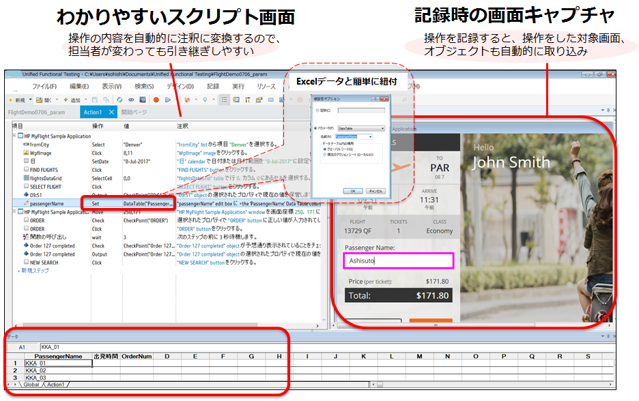The width and height of the screenshot is (639, 401).
Task: Click the toolbar icon right of list view
Action: (x=236, y=100)
